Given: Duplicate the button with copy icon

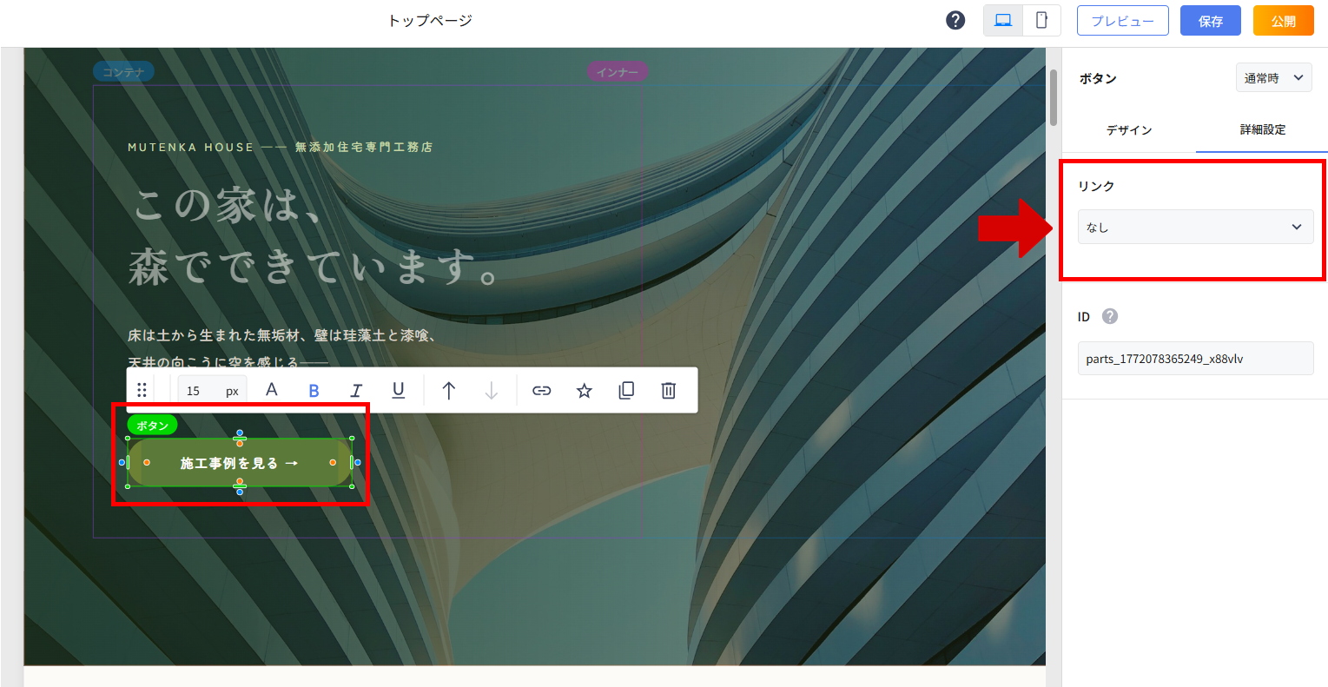Looking at the screenshot, I should 626,391.
